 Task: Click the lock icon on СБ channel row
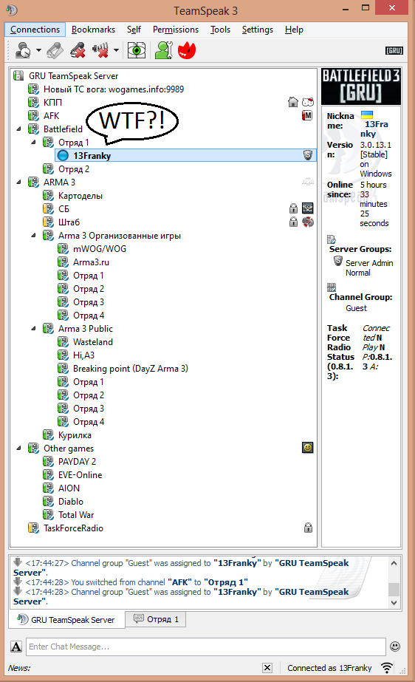click(294, 209)
